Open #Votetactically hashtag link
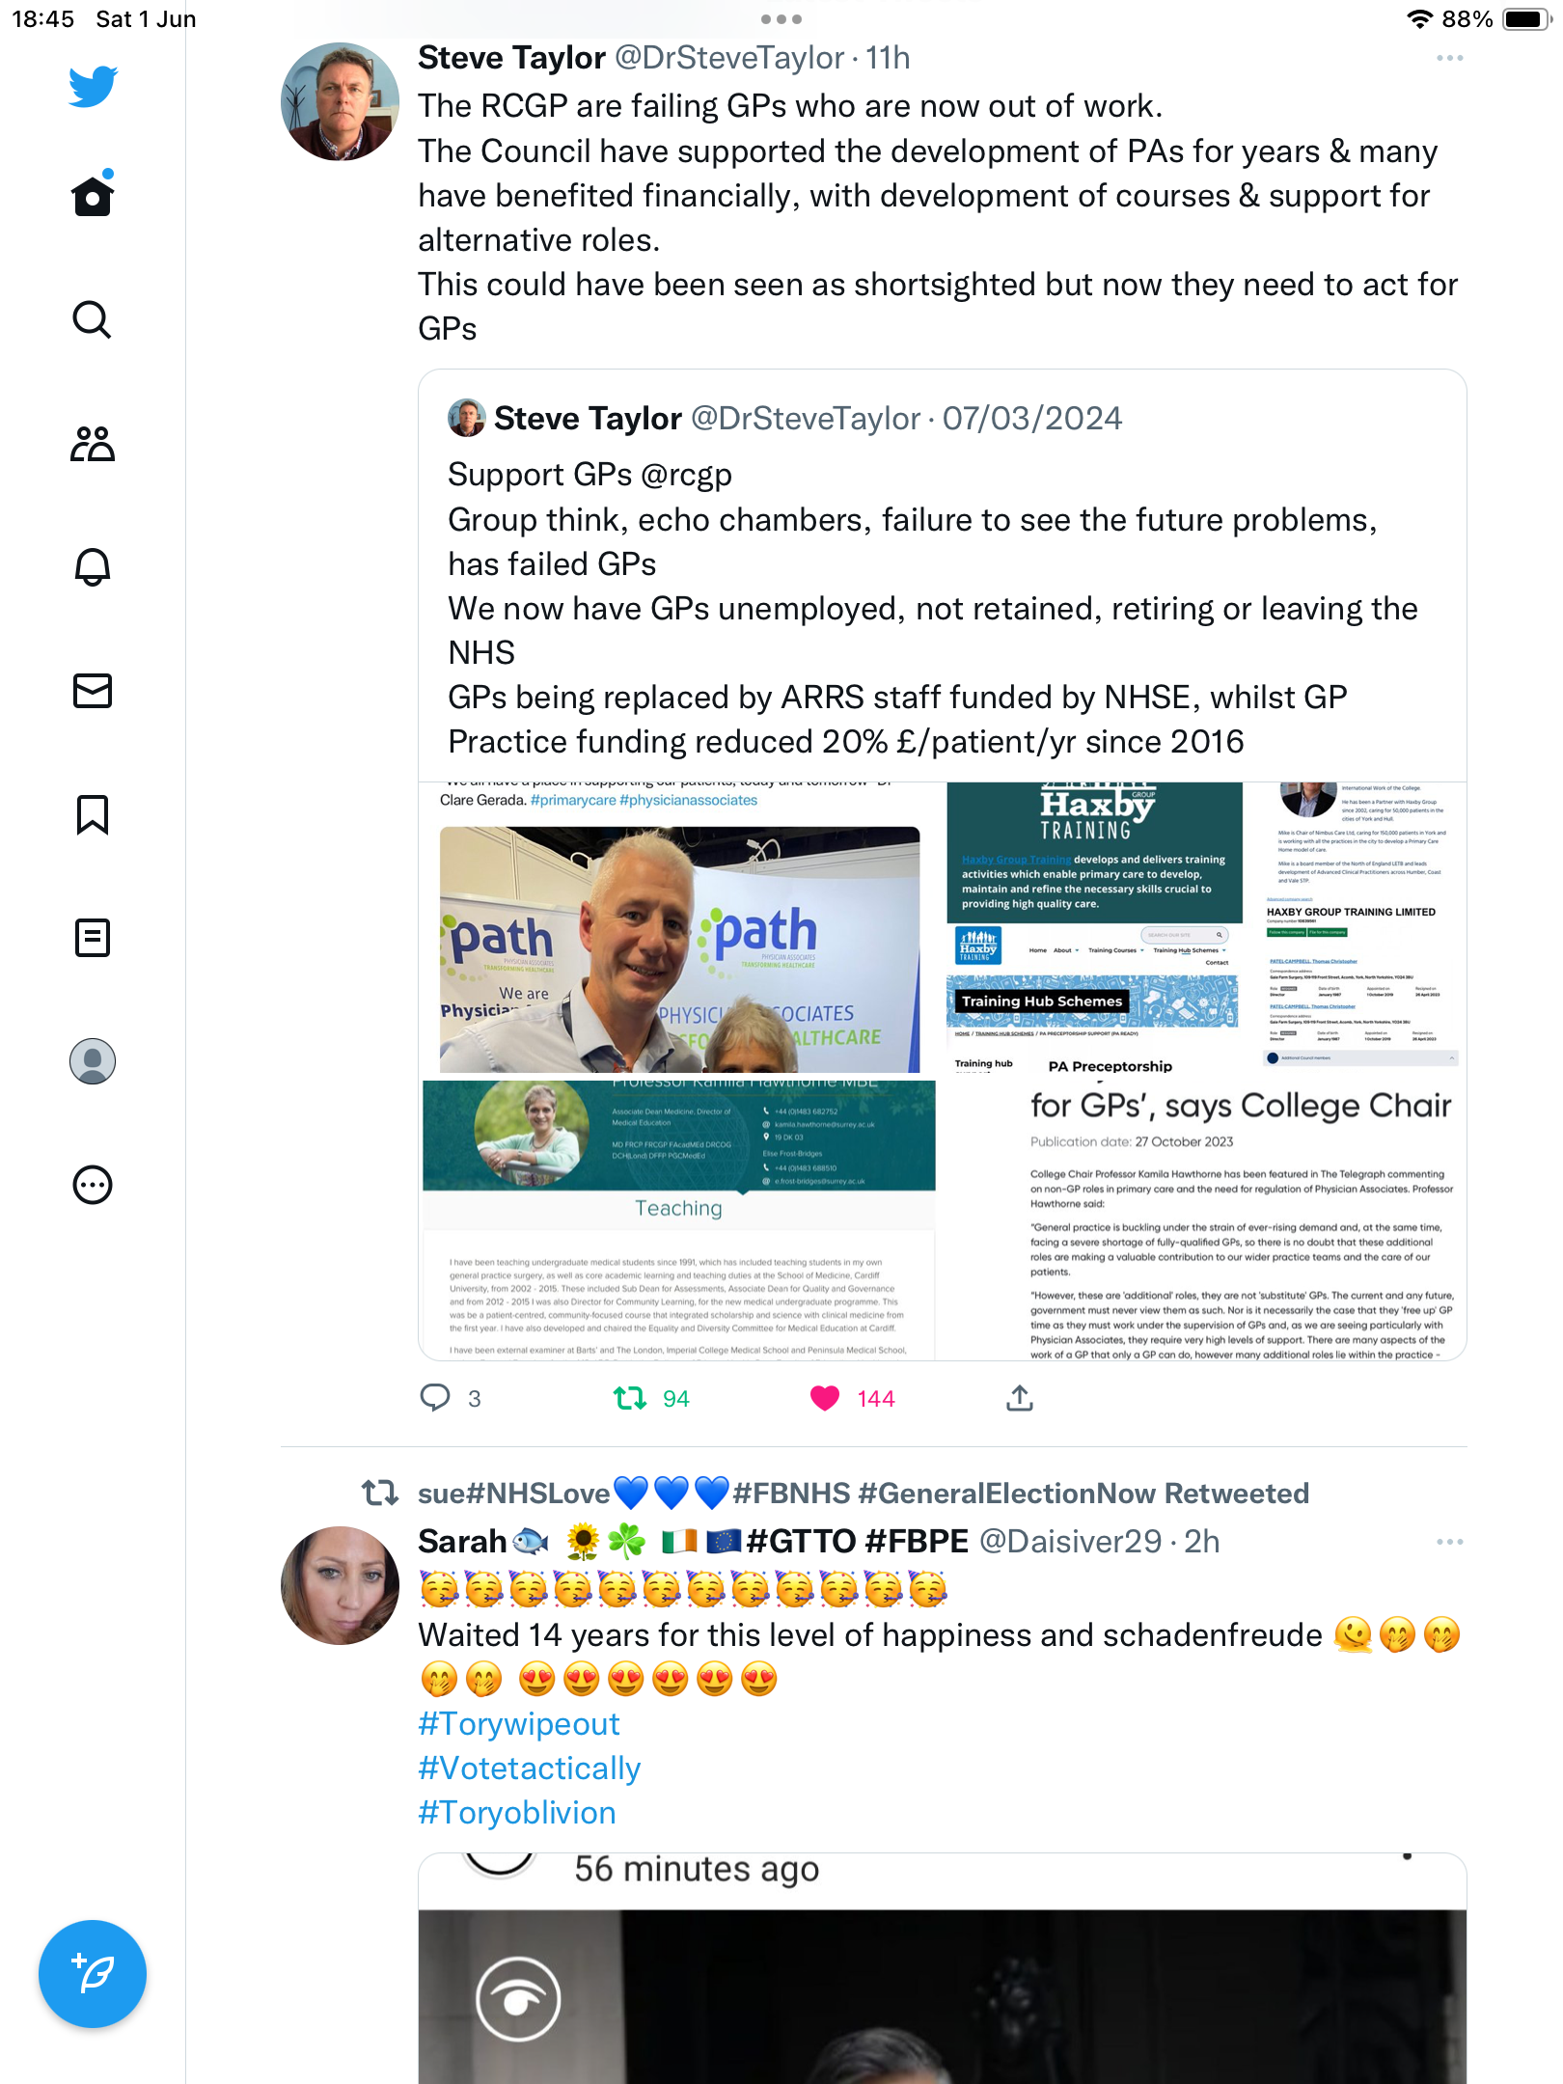 point(530,1769)
